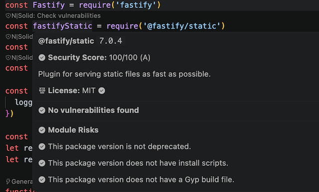Click the checkmark beside 'not deprecated' line
This screenshot has height=192, width=319.
42,147
